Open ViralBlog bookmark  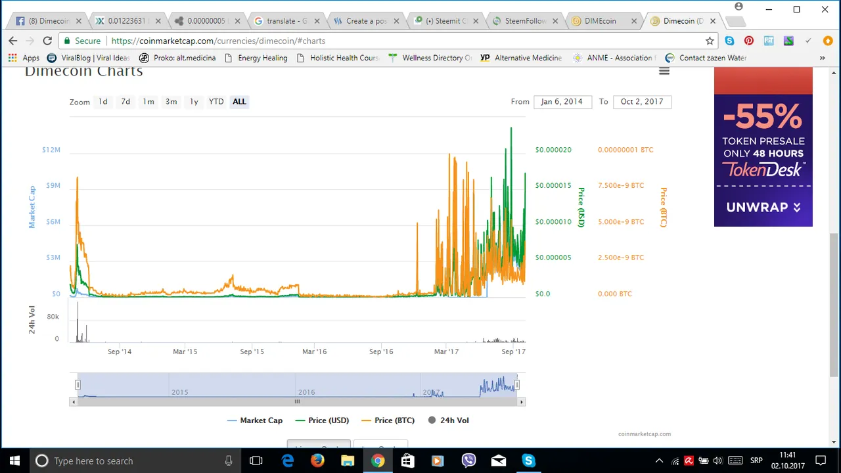pyautogui.click(x=88, y=58)
